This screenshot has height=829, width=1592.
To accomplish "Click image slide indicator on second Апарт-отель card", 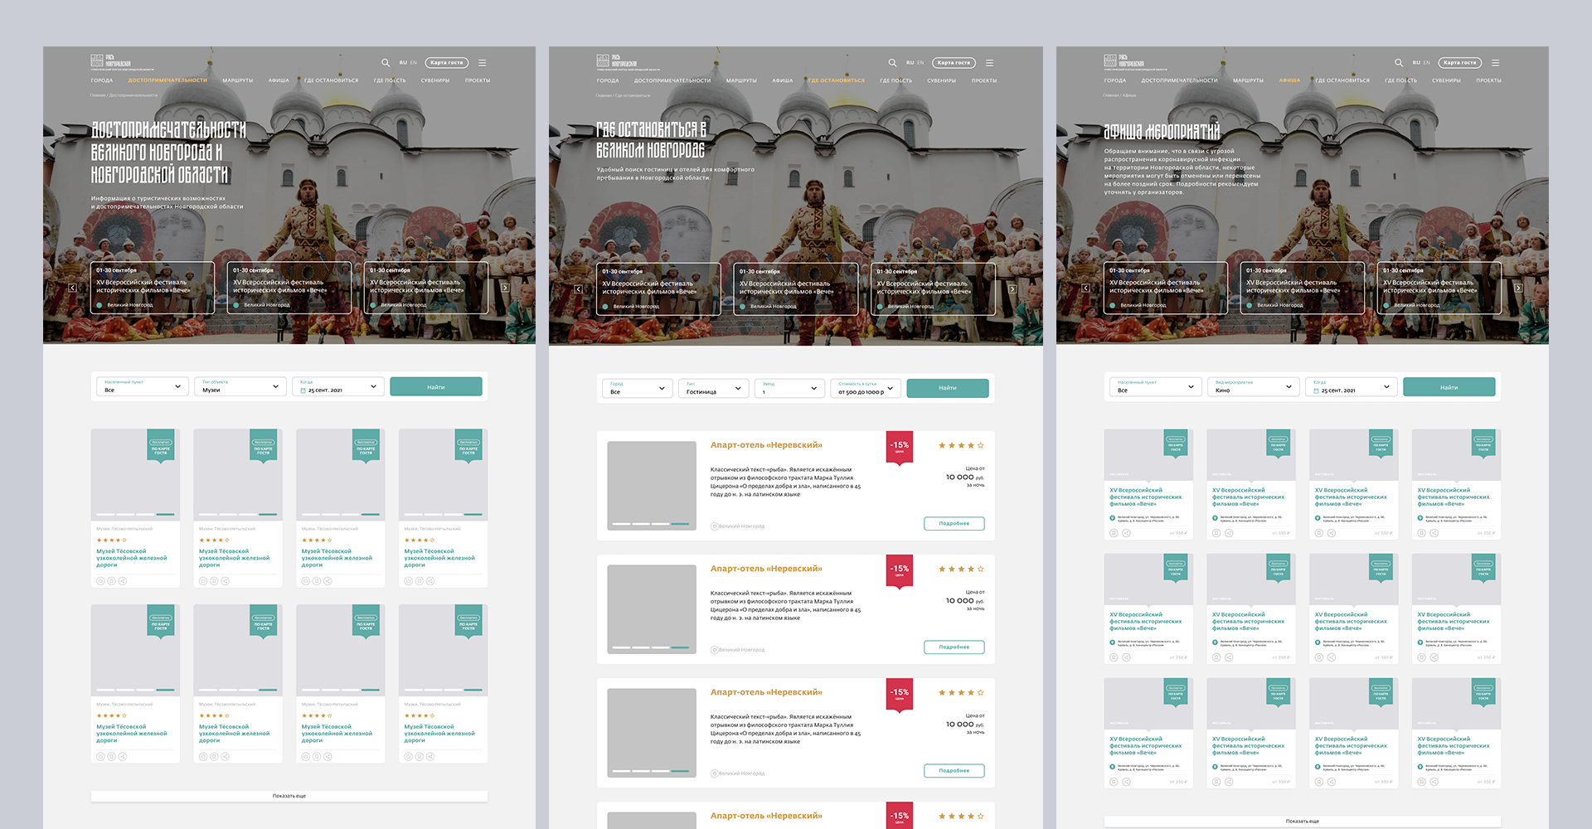I will (652, 647).
